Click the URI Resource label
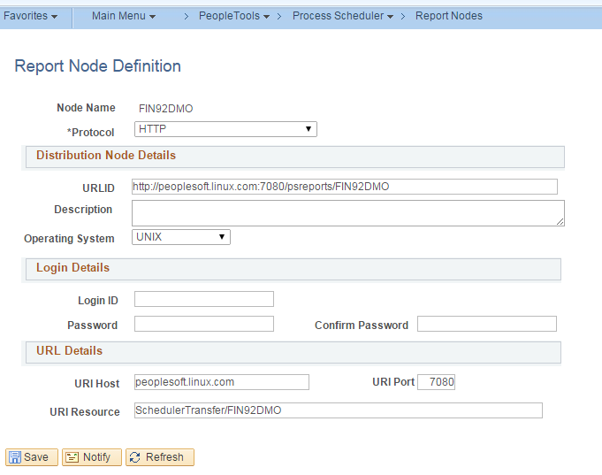This screenshot has height=475, width=602. click(x=85, y=412)
